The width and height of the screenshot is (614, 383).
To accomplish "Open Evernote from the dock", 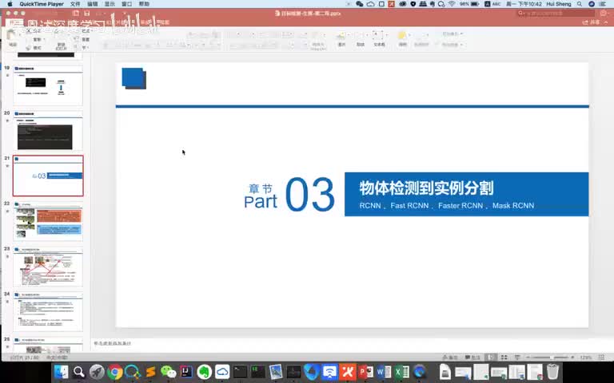I will click(204, 372).
